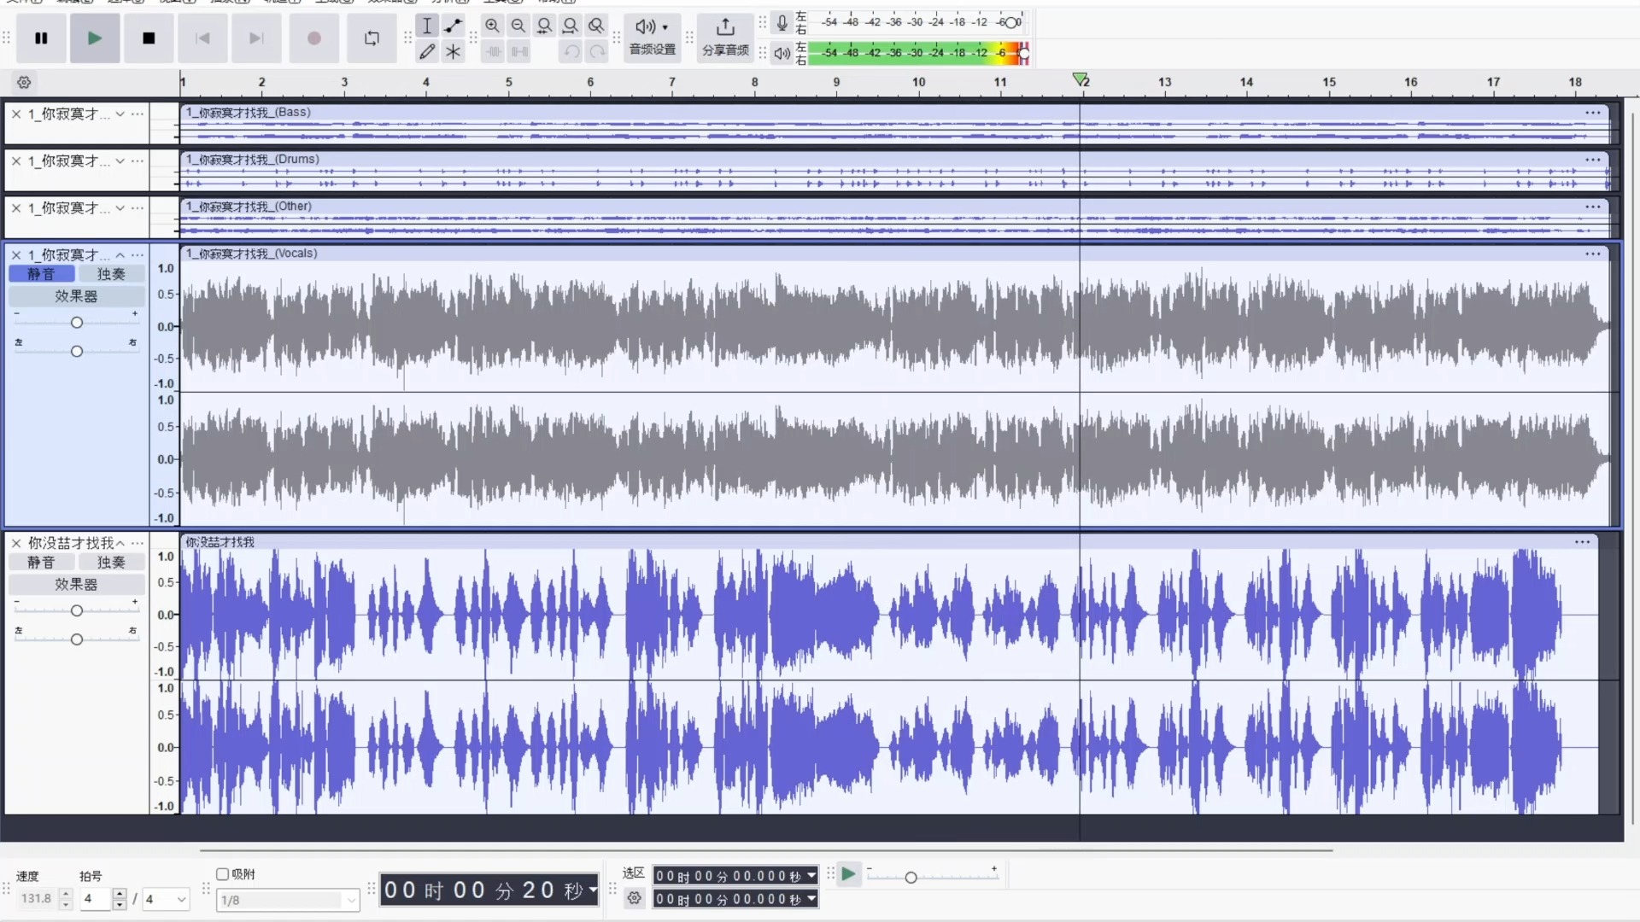Fit selection to window width

tap(544, 26)
